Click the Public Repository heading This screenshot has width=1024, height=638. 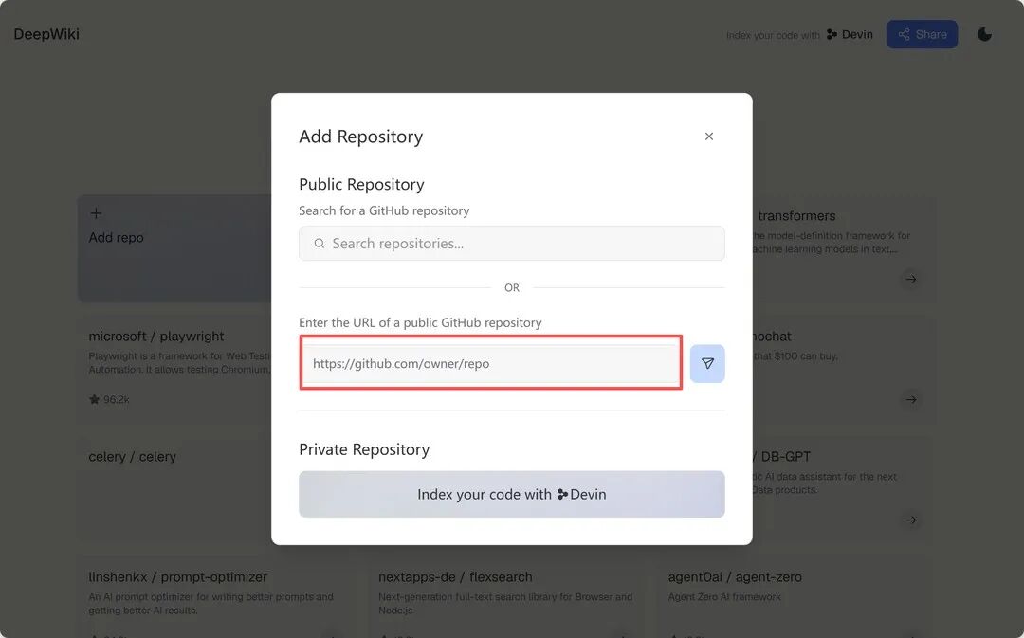click(361, 185)
